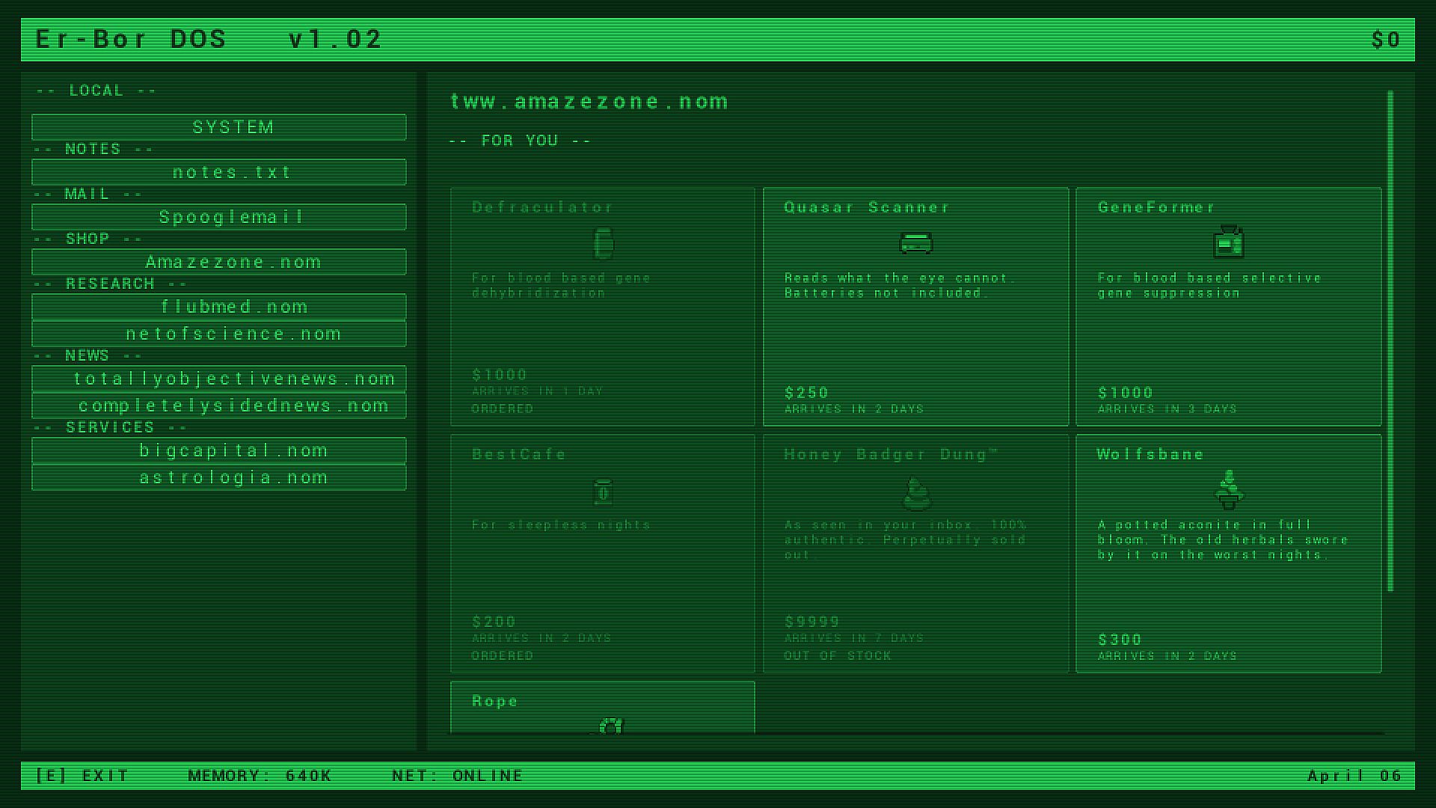This screenshot has height=808, width=1436.
Task: Click the $9999 price
Action: [x=812, y=622]
